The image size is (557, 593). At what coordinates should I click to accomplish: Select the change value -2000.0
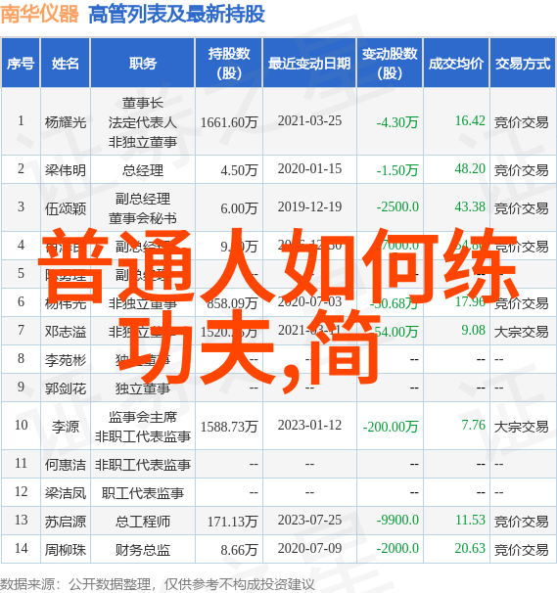(397, 548)
